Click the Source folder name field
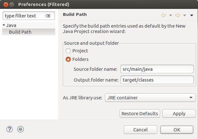Image resolution: width=198 pixels, height=139 pixels. pos(157,69)
